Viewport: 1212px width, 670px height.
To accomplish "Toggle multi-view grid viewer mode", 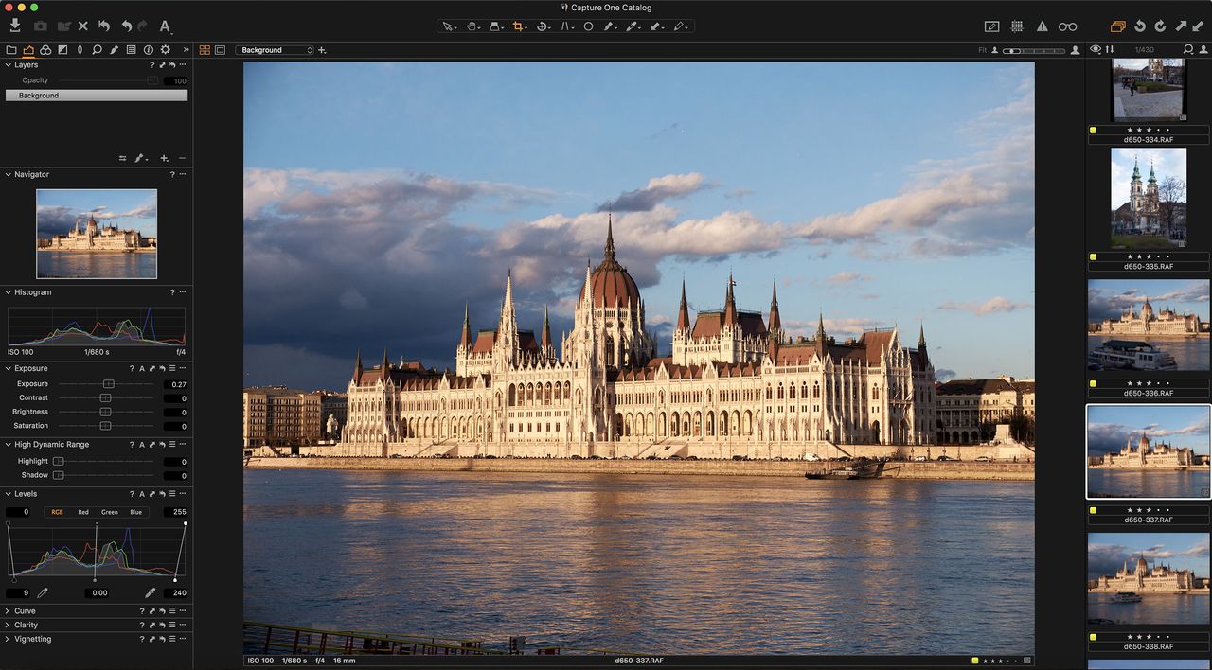I will (x=205, y=49).
